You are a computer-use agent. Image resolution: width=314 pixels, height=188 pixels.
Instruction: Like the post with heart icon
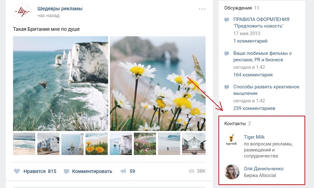coord(17,171)
